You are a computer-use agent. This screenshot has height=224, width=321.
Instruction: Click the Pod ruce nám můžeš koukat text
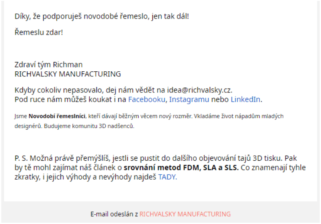point(63,100)
